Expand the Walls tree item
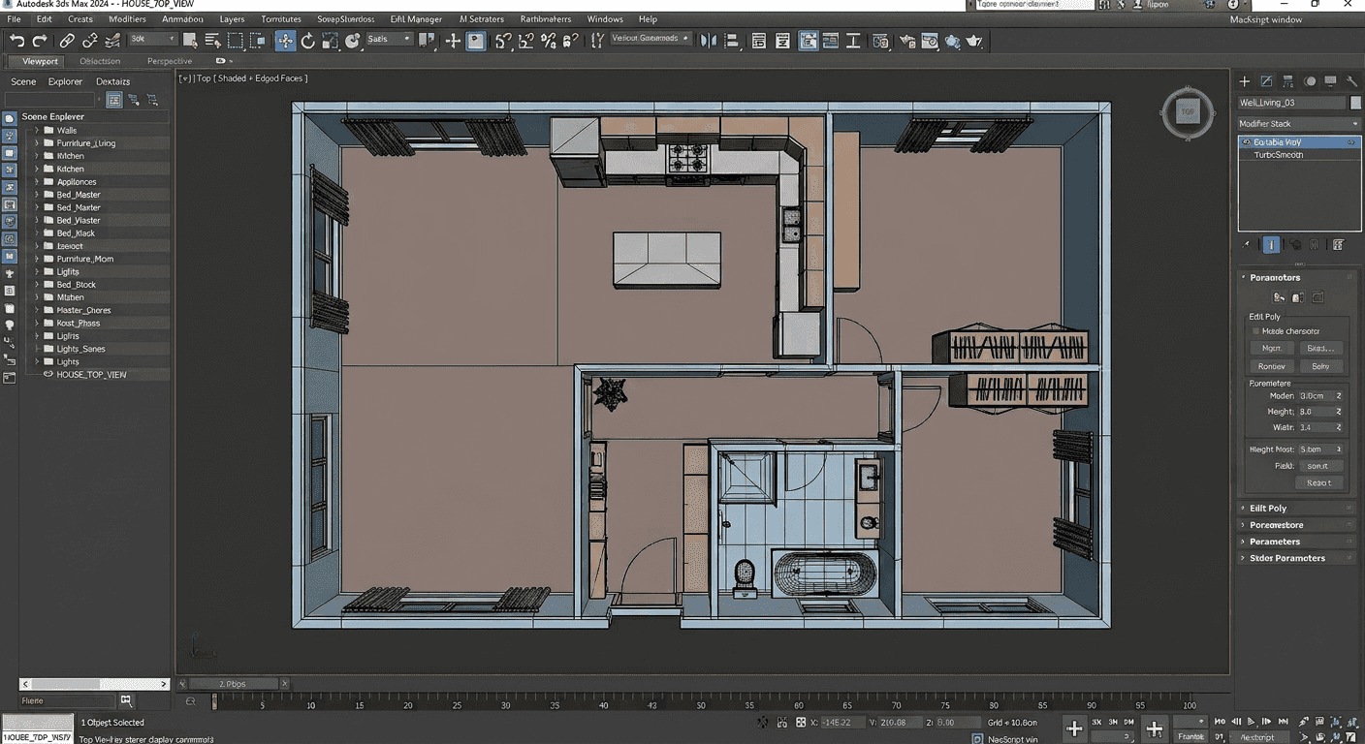 (x=37, y=130)
